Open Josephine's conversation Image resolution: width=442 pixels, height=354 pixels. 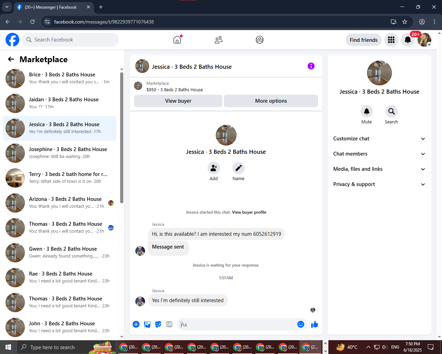[59, 153]
